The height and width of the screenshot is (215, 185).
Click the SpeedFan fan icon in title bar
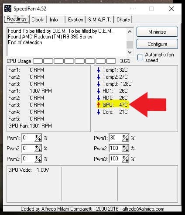click(8, 9)
